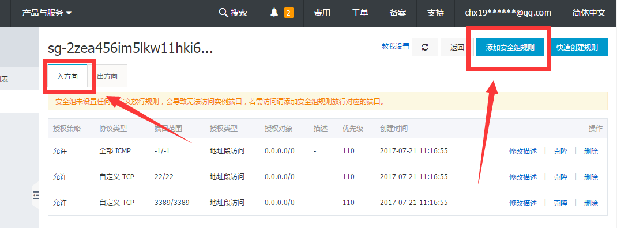Open the 工单 menu item
The image size is (617, 228).
(360, 13)
